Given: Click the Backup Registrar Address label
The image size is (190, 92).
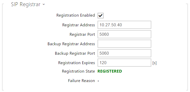Looking at the screenshot, I should (x=71, y=44).
